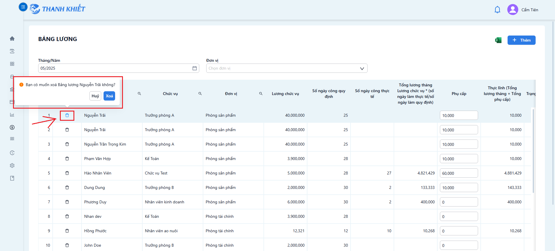This screenshot has width=555, height=251.
Task: Toggle the hamburger menu button beside the logo
Action: [23, 7]
